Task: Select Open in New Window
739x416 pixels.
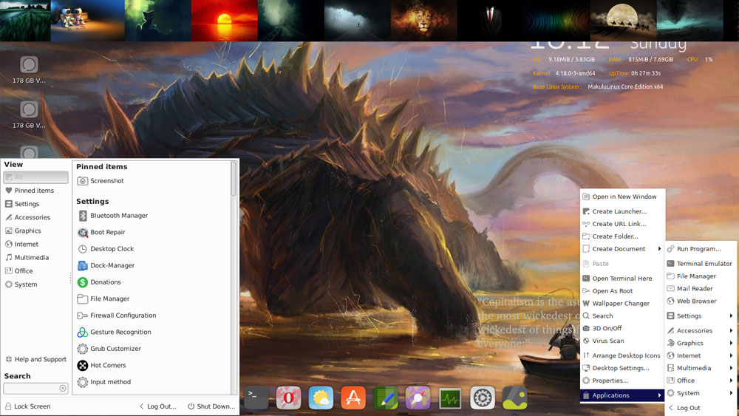Action: pyautogui.click(x=622, y=197)
